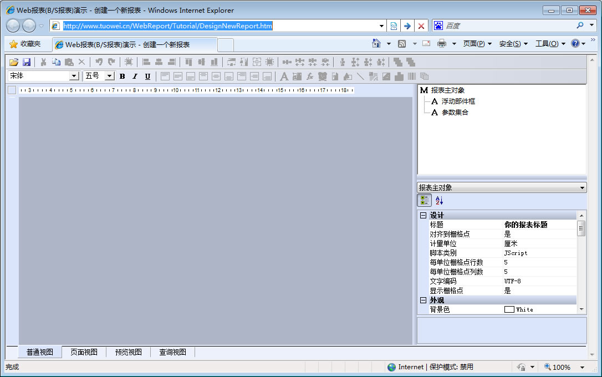Click the Save floppy disk icon
This screenshot has width=602, height=377.
26,62
